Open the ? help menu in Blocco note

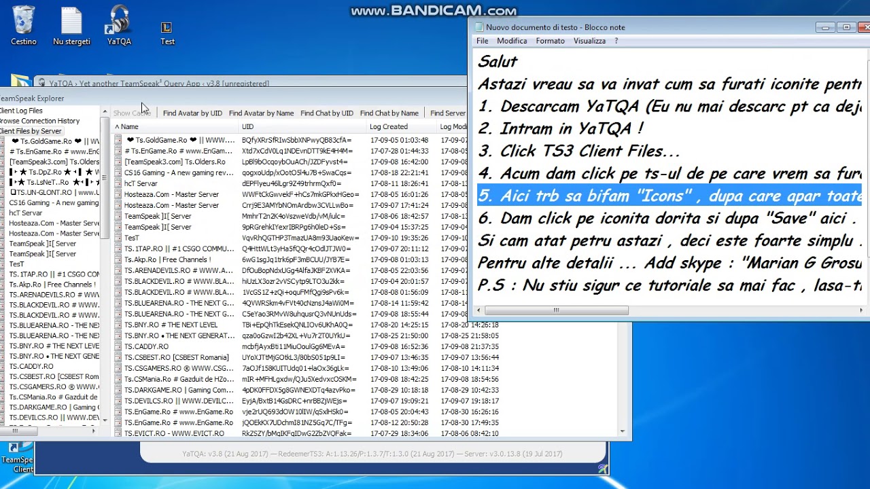click(x=616, y=41)
